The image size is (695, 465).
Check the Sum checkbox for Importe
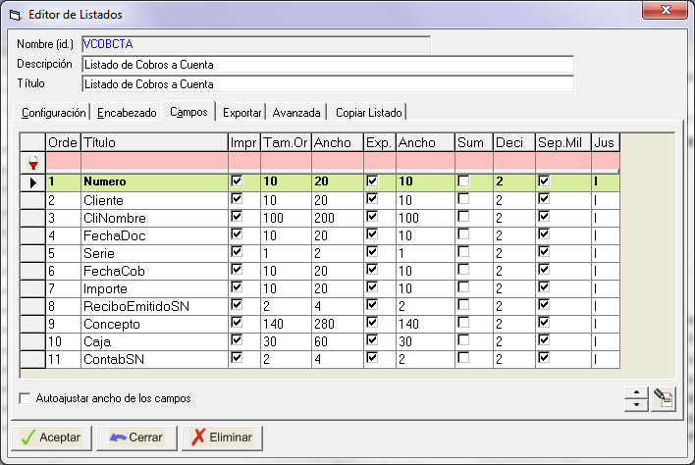(463, 288)
